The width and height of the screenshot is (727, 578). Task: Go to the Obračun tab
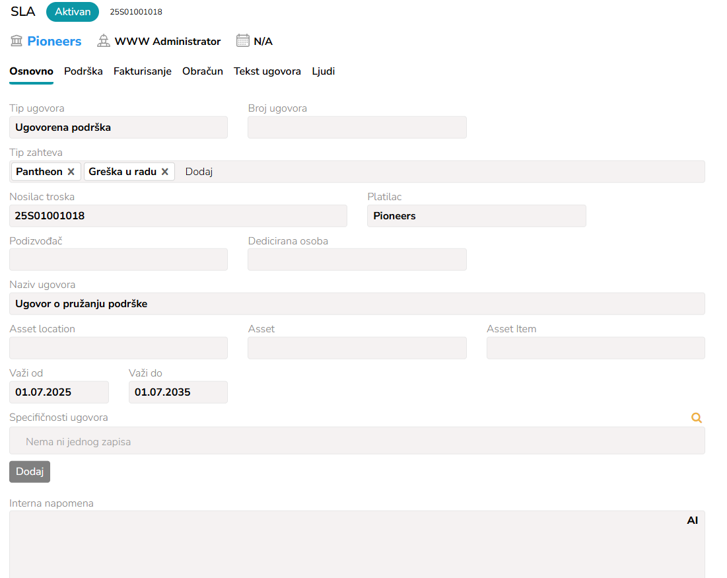(x=203, y=71)
